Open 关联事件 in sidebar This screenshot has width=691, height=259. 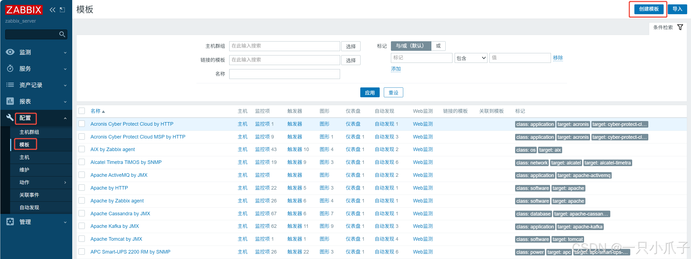click(29, 195)
